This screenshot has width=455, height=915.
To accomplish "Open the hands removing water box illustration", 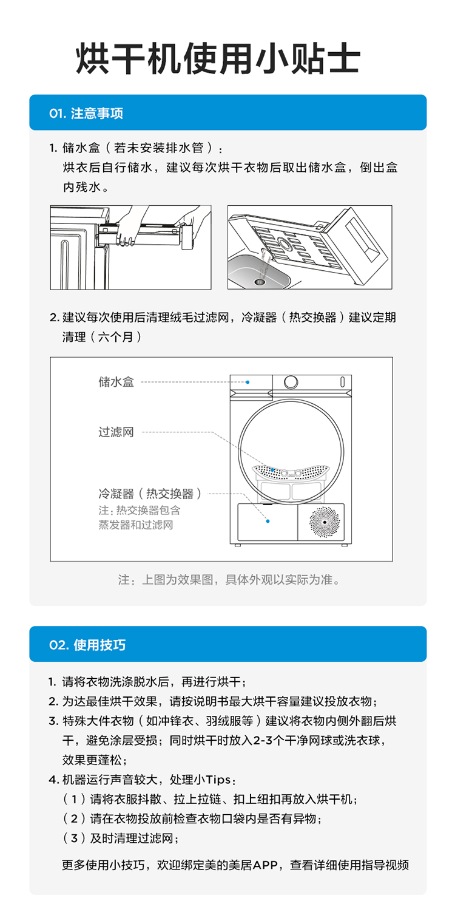I will pos(130,247).
